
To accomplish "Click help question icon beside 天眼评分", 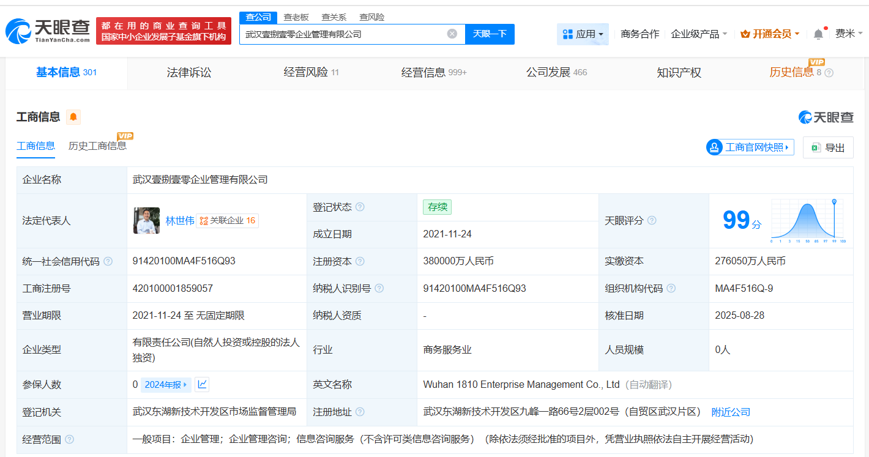I will [x=652, y=220].
